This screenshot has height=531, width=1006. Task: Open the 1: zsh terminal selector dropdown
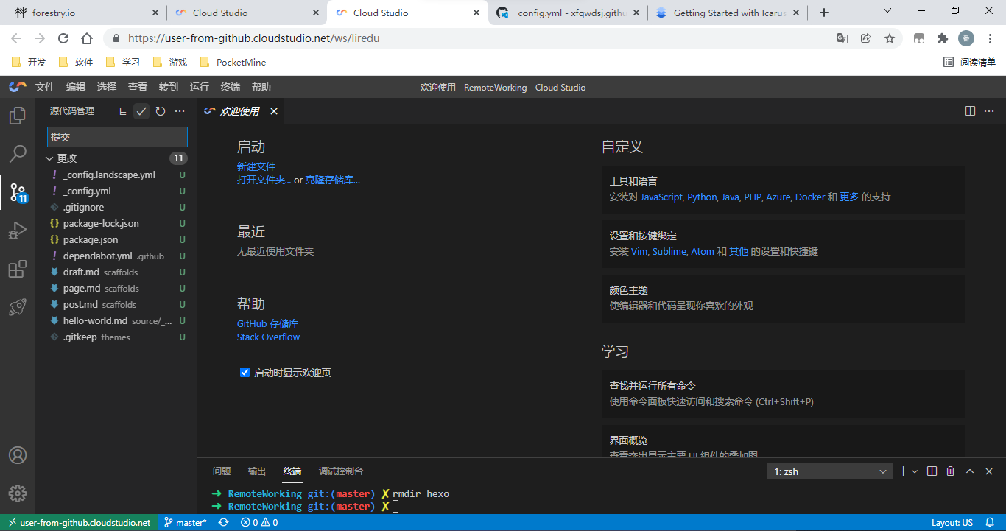pyautogui.click(x=830, y=471)
